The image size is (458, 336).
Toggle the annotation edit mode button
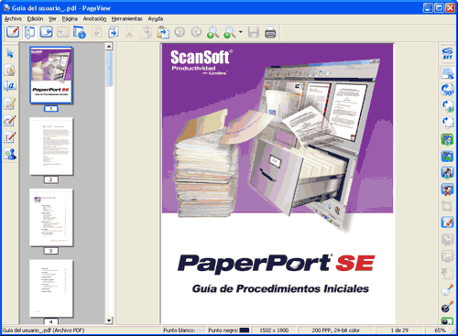[x=13, y=32]
